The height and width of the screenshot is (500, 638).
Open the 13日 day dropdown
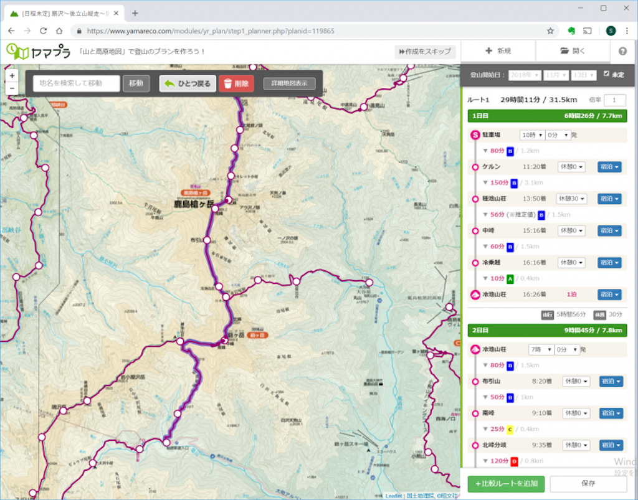(583, 75)
